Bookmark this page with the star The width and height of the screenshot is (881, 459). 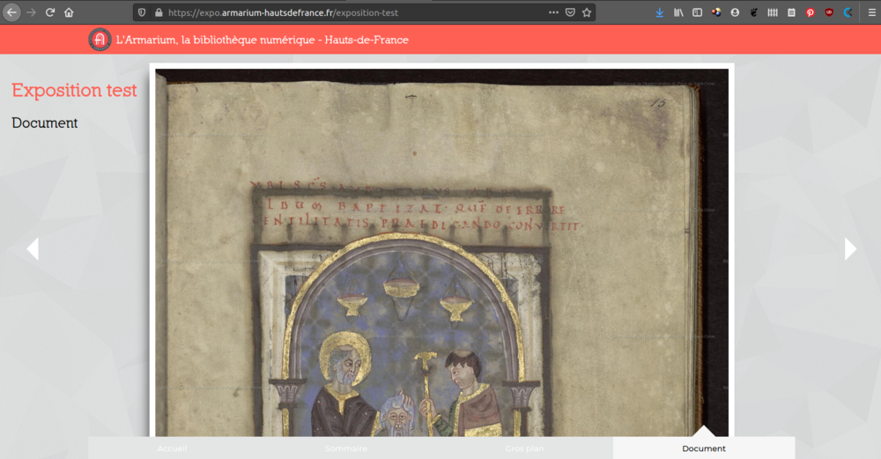[x=587, y=12]
